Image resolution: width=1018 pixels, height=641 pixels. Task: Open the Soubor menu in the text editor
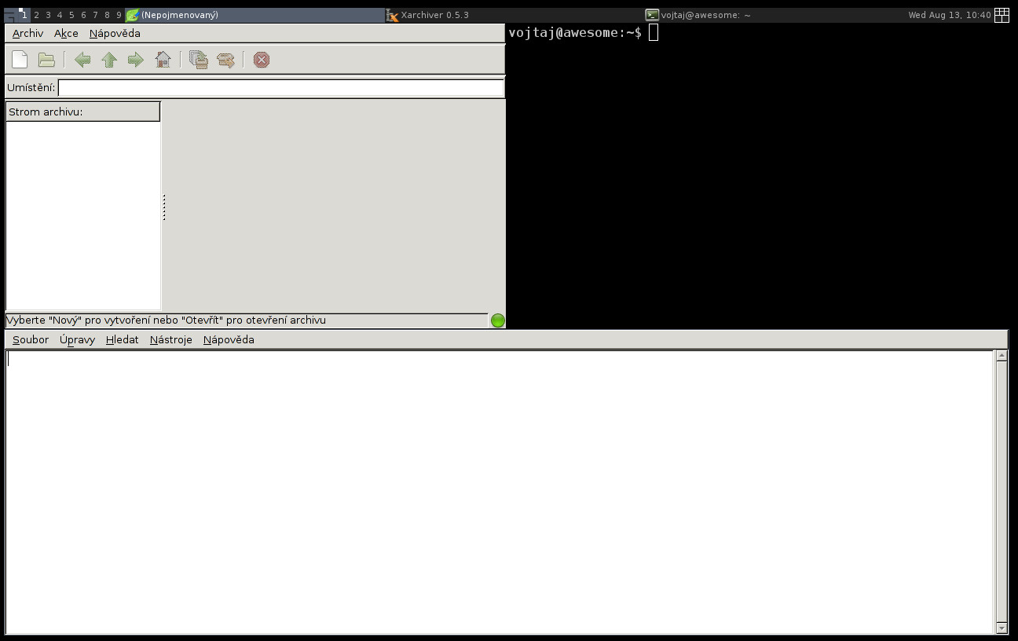tap(31, 340)
